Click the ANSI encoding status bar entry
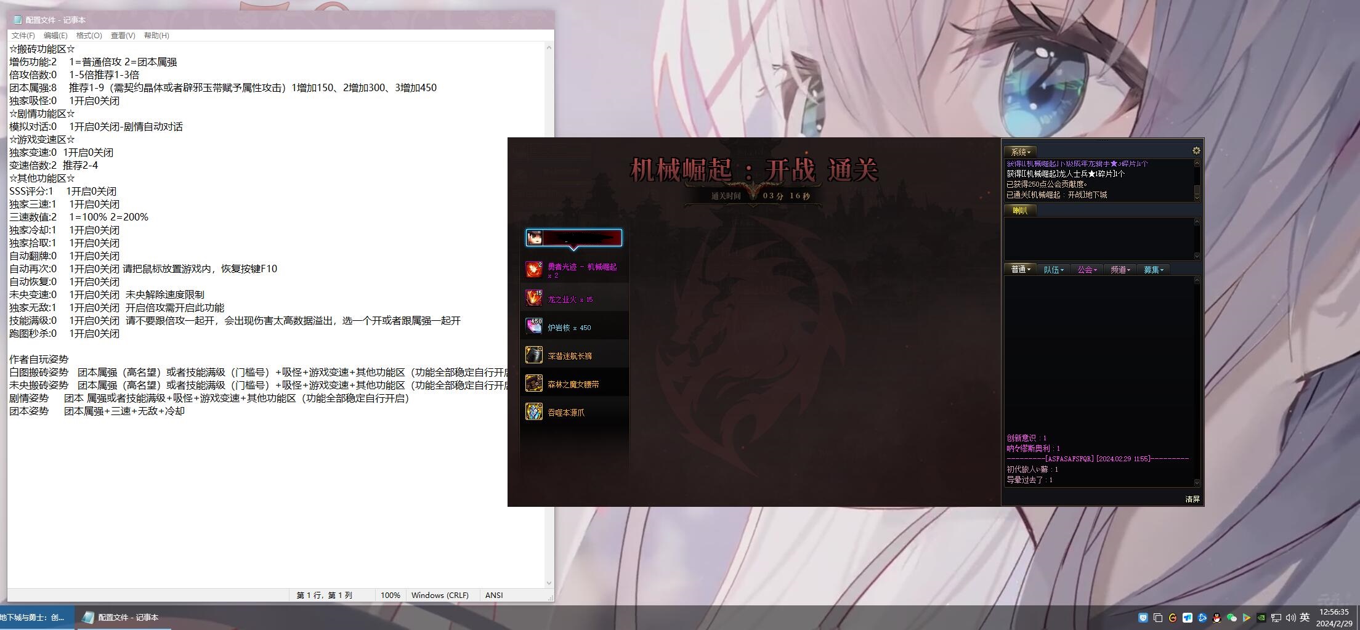The image size is (1360, 630). [494, 596]
